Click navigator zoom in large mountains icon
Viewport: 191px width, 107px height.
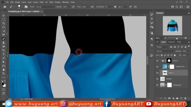click(x=185, y=38)
